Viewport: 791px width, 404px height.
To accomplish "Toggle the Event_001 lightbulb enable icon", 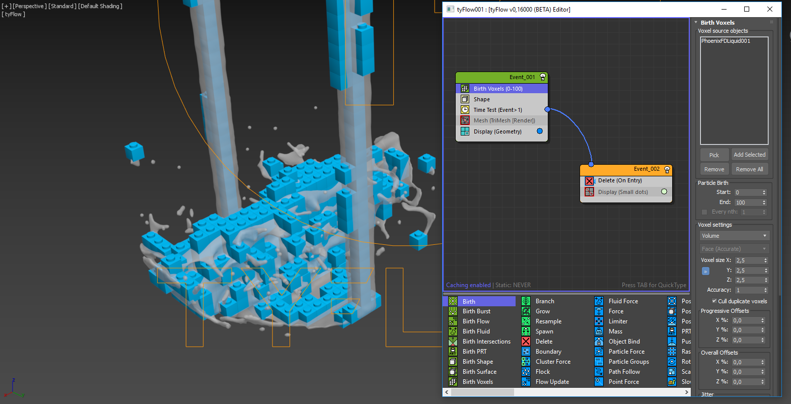I will (542, 77).
